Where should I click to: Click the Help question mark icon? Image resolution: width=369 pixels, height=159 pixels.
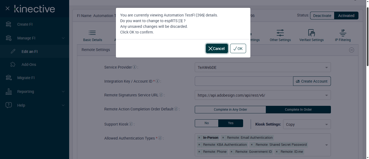click(9, 105)
